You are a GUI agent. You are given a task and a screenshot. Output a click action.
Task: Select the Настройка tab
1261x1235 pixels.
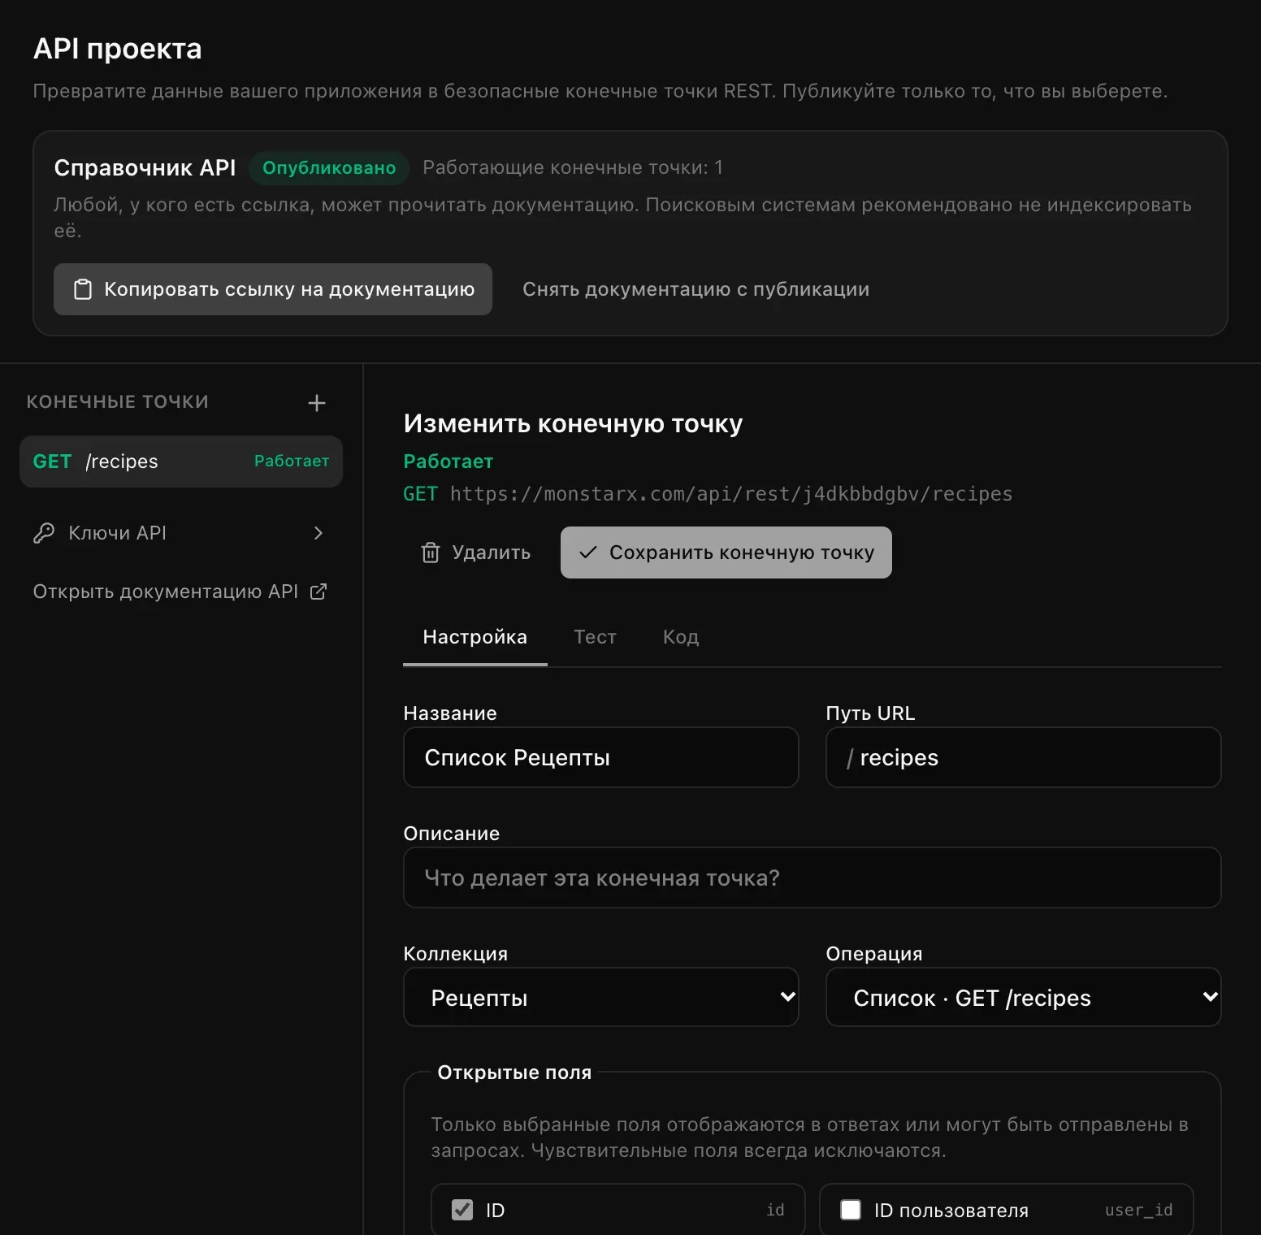pos(475,637)
